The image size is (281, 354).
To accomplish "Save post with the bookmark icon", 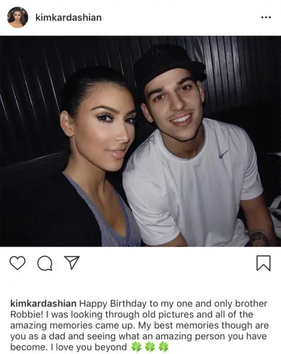I will point(263,263).
